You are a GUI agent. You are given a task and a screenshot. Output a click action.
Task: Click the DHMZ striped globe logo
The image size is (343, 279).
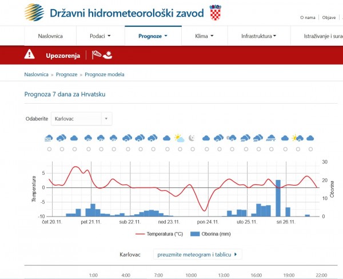click(34, 12)
